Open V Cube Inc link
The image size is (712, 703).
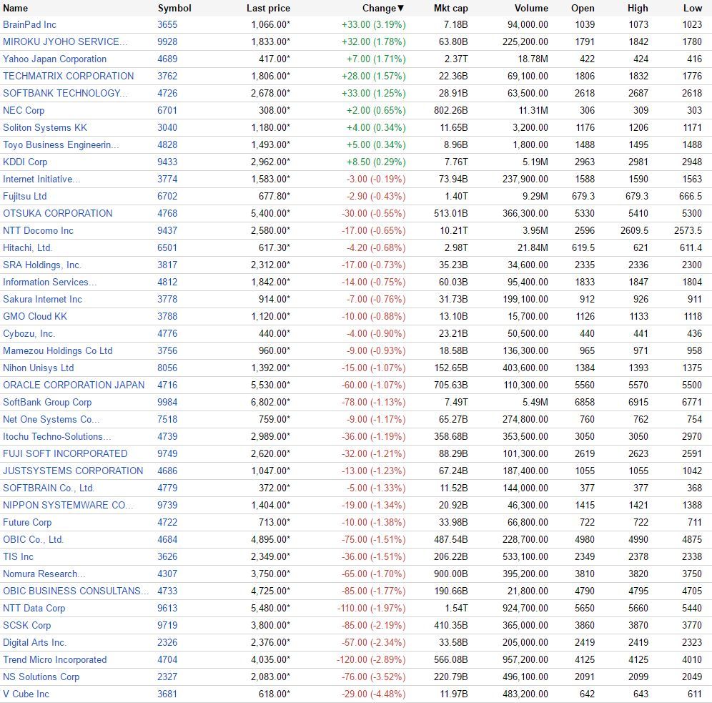(26, 694)
